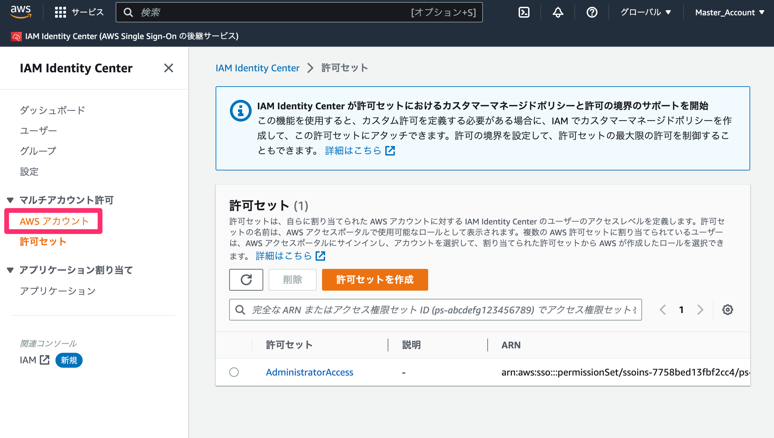The width and height of the screenshot is (774, 438).
Task: Open ダッシュボード in the sidebar
Action: [x=52, y=110]
